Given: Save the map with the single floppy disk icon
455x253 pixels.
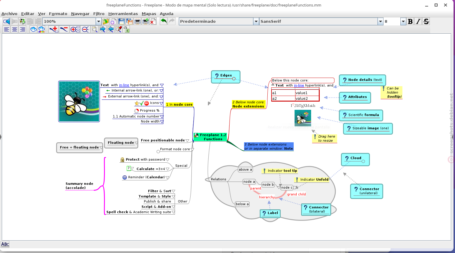Looking at the screenshot, I should click(121, 21).
